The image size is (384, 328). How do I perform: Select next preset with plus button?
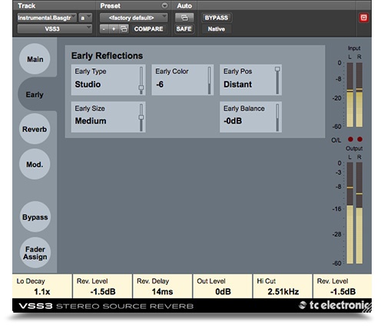point(114,28)
